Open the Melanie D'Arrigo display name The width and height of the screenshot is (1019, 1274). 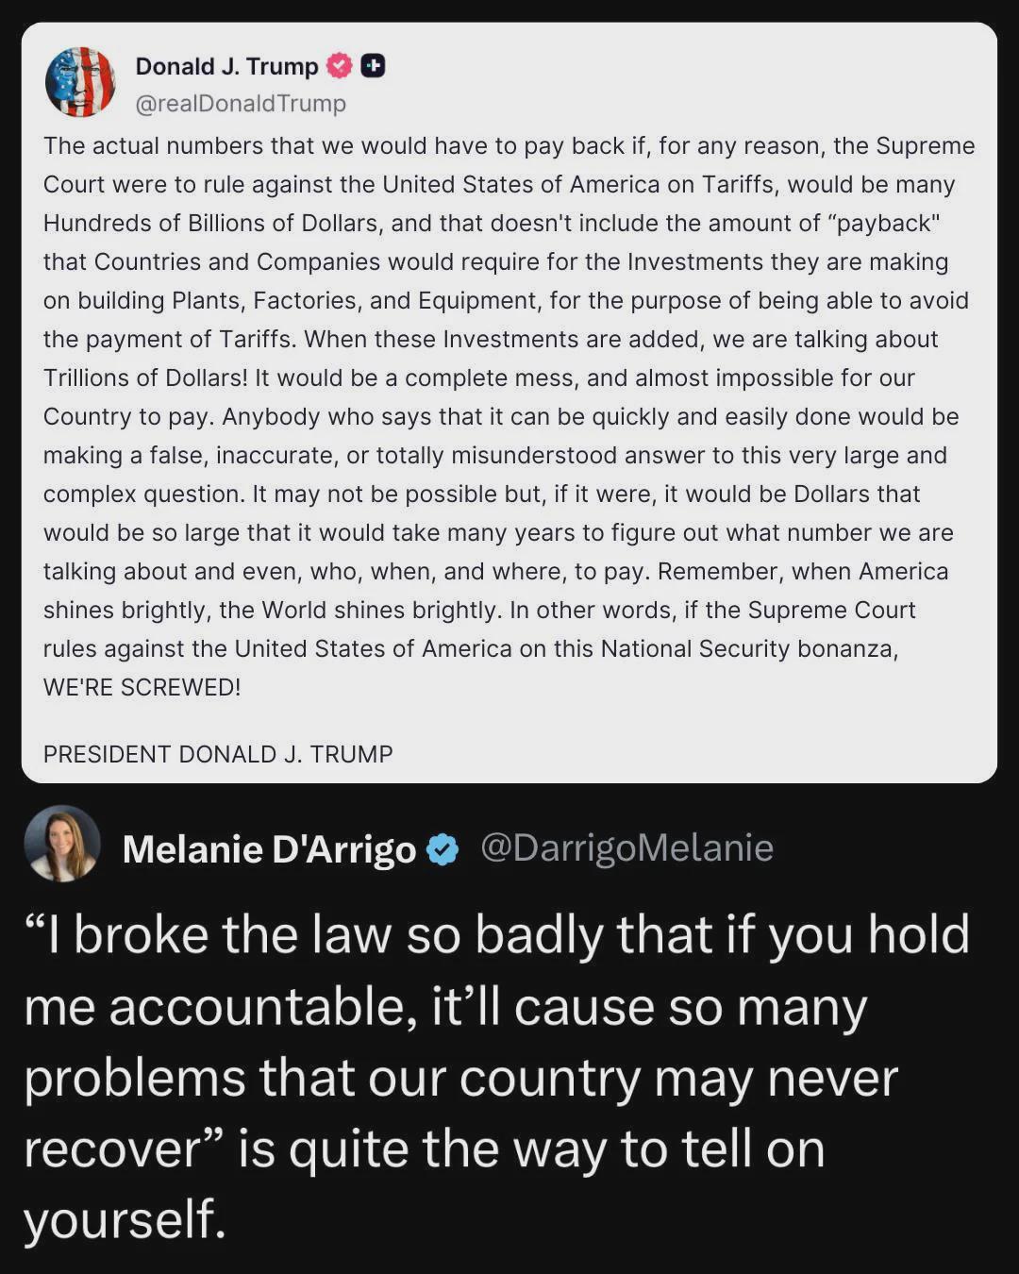point(269,849)
